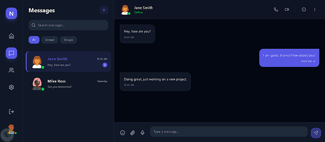Screen dimensions: 325x142
Task: Filter conversations by Unread
Action: point(50,40)
